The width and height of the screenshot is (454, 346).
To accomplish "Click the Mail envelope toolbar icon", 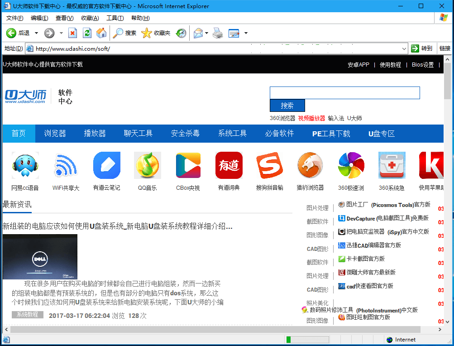I will click(198, 33).
